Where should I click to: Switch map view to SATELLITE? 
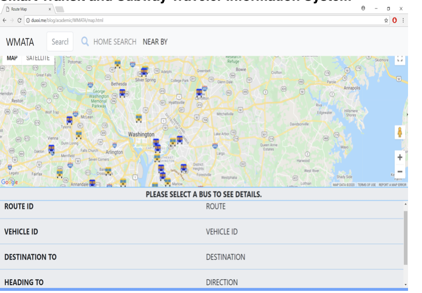[38, 58]
